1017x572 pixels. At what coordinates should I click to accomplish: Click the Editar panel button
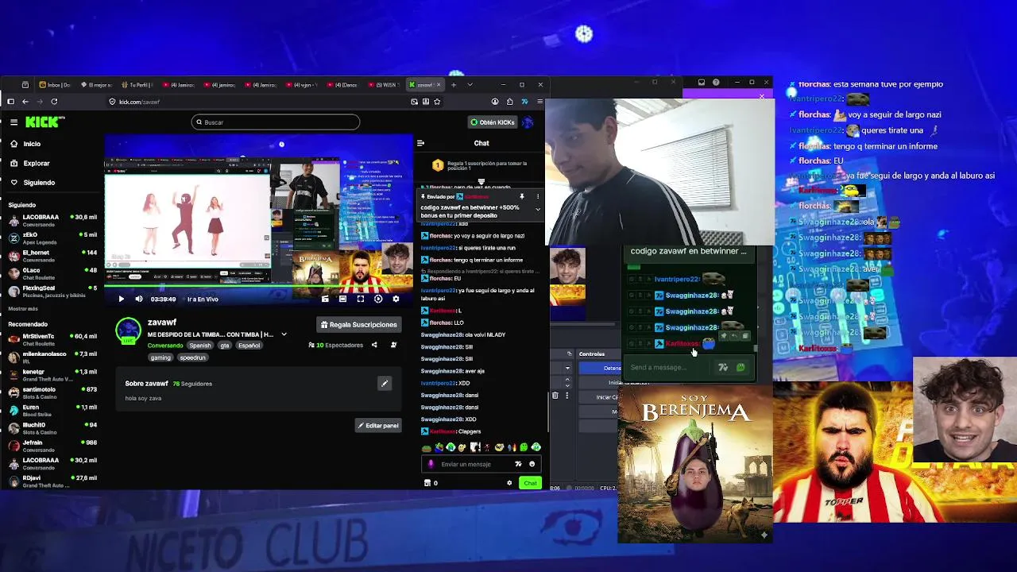point(378,426)
